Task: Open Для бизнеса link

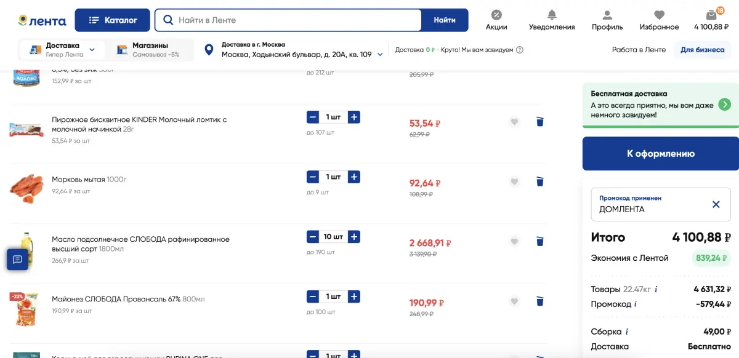Action: [703, 50]
